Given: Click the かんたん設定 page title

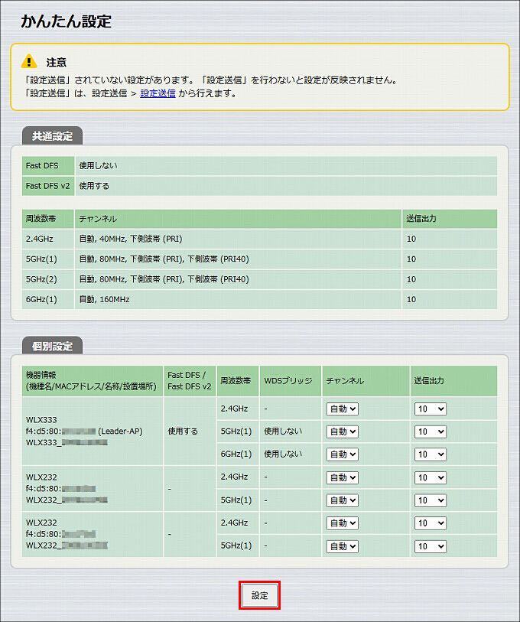Looking at the screenshot, I should coord(67,21).
